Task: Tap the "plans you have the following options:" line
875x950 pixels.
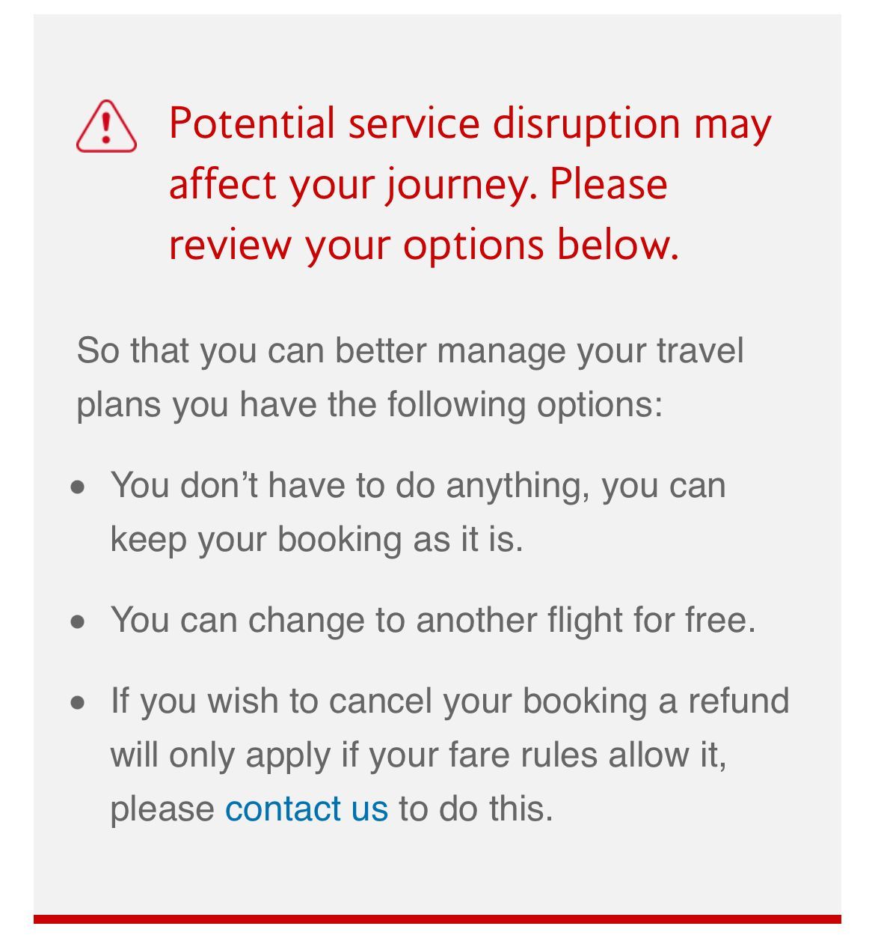Action: click(x=369, y=404)
